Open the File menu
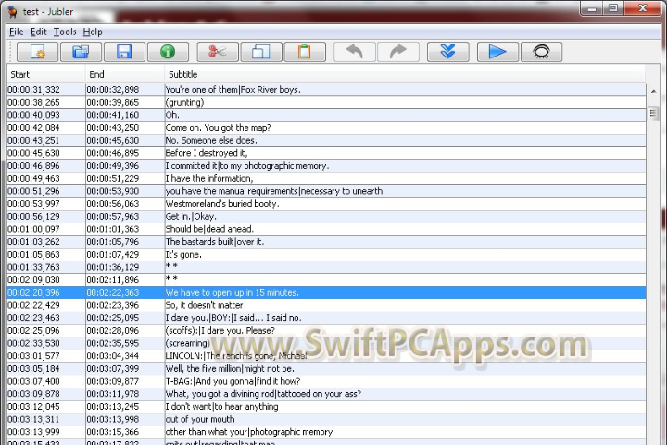This screenshot has height=445, width=667. [17, 32]
